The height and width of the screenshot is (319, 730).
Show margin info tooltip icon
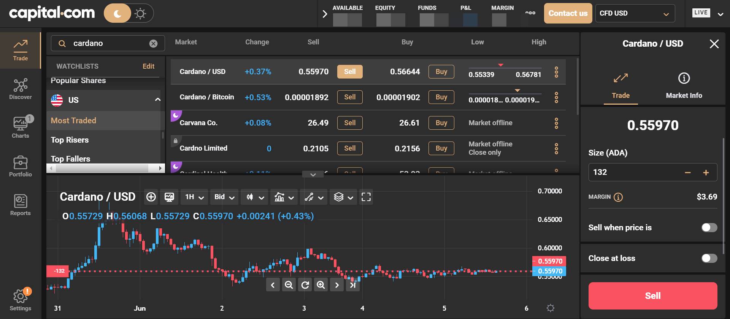click(x=618, y=197)
